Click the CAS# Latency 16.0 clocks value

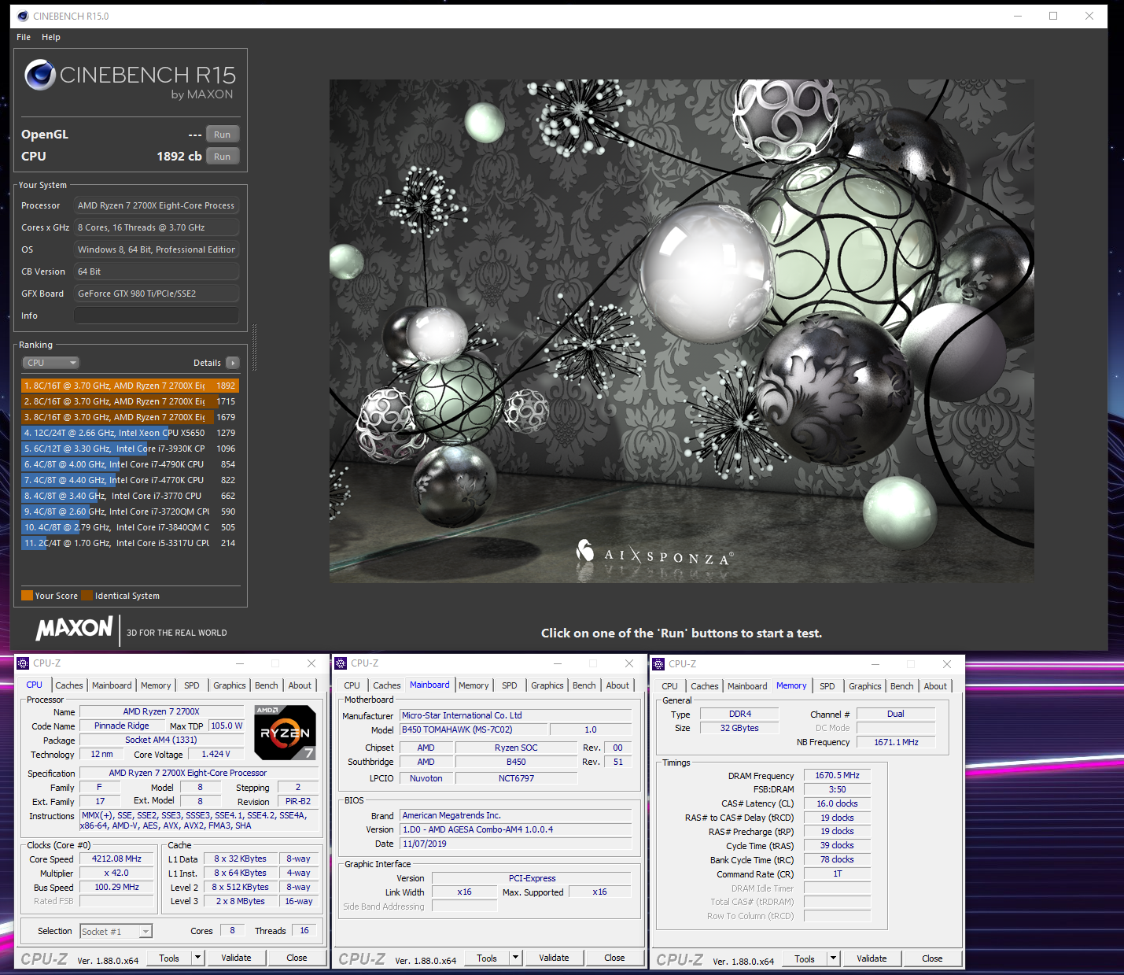click(837, 803)
